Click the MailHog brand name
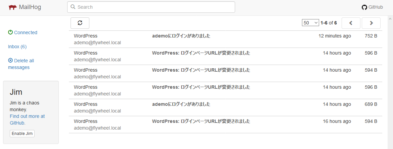Image resolution: width=393 pixels, height=149 pixels. pyautogui.click(x=30, y=7)
